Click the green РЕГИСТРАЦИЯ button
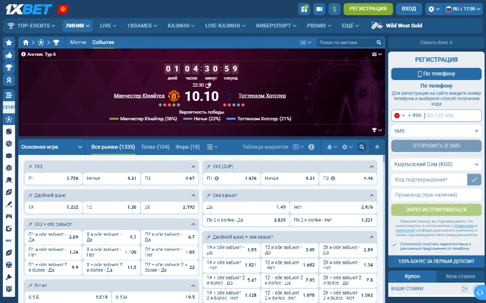 [368, 9]
